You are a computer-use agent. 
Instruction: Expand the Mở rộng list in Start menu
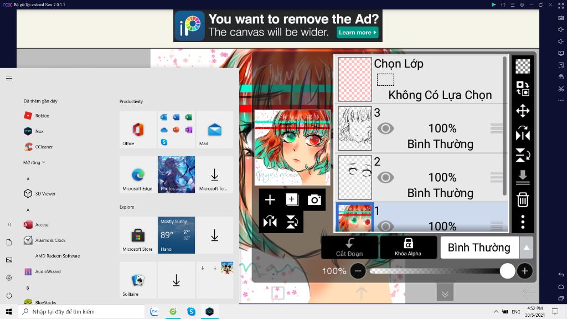coord(34,162)
